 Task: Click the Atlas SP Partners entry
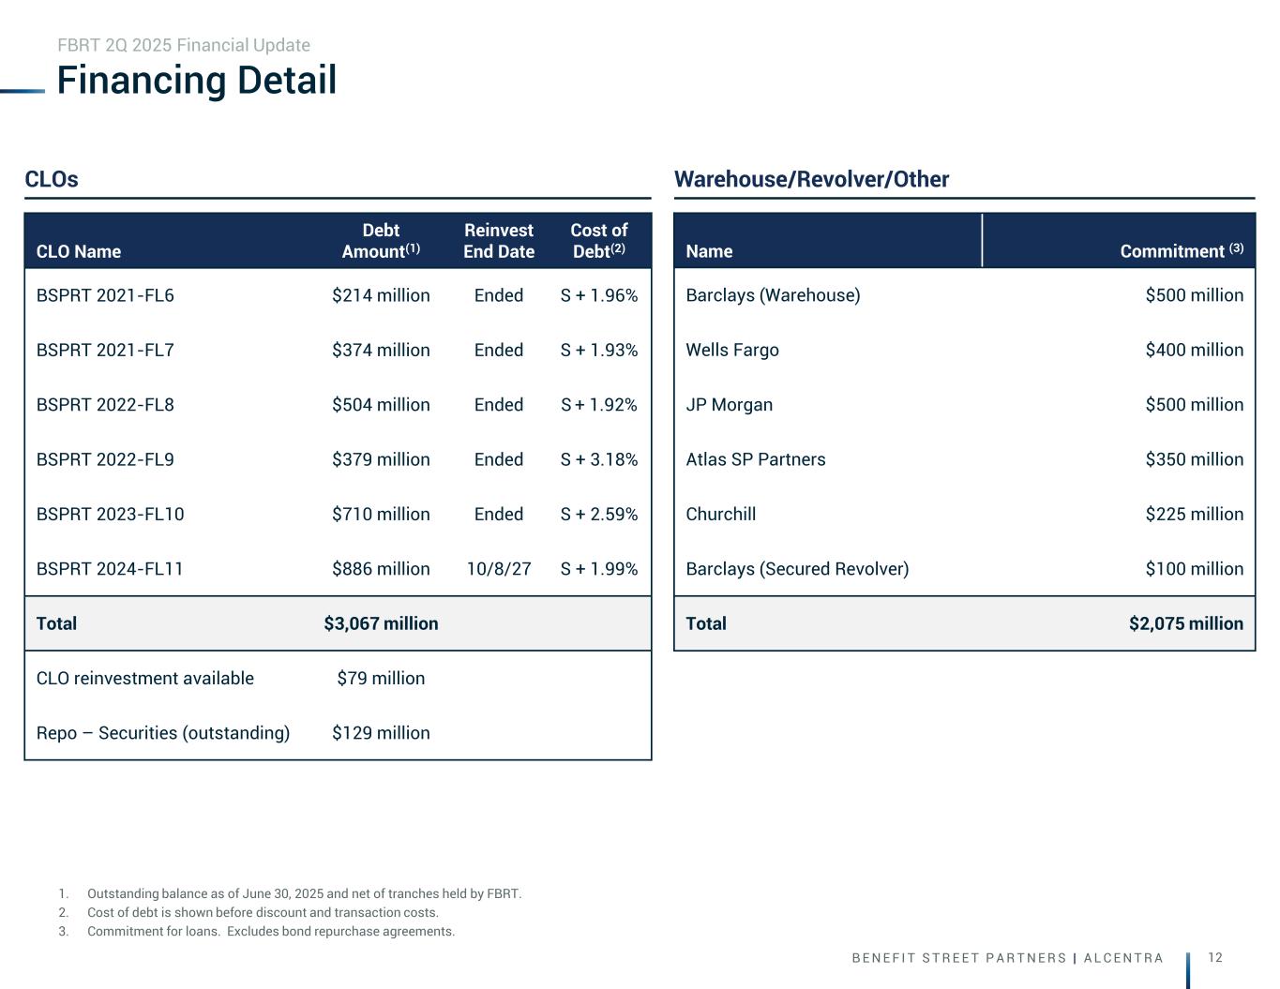coord(756,459)
